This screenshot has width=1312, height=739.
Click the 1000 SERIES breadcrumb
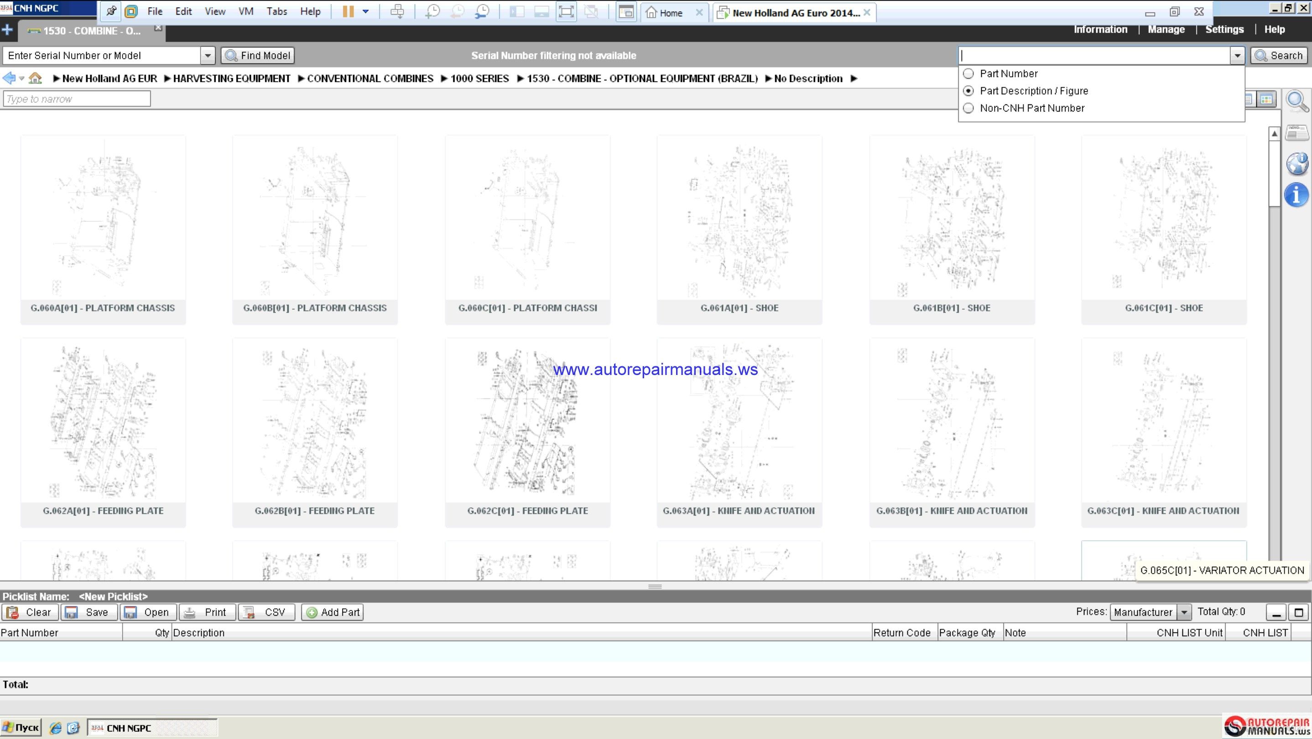coord(480,78)
